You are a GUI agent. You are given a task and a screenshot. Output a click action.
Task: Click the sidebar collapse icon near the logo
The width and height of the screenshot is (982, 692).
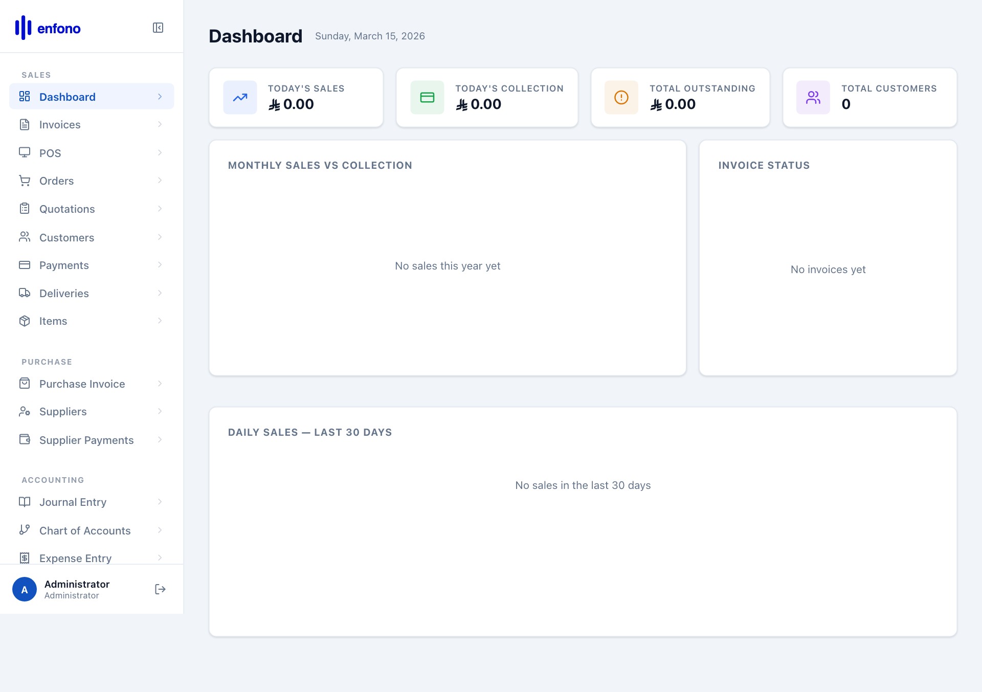[158, 28]
